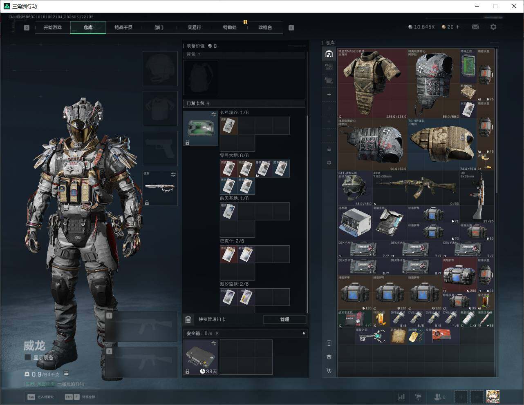The image size is (524, 405).
Task: Click the leaderboard bar chart icon
Action: point(401,397)
